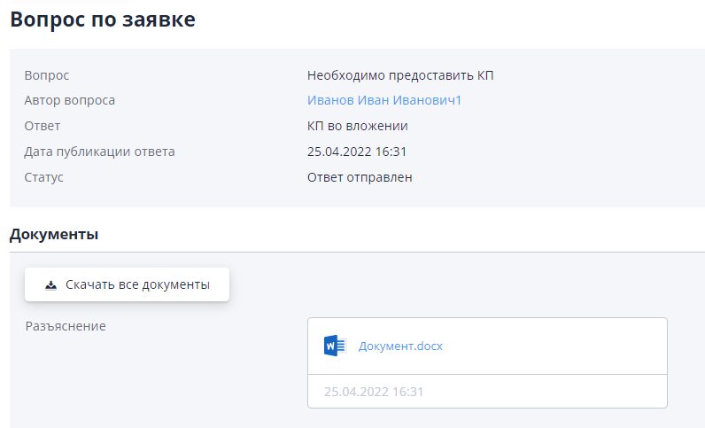Click the "Ответ" field label
This screenshot has width=705, height=428.
pos(43,126)
